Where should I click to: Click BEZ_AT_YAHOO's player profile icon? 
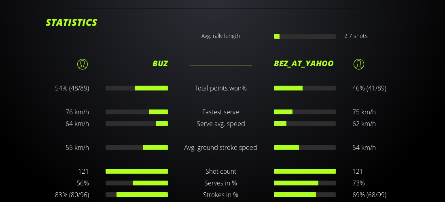(358, 64)
